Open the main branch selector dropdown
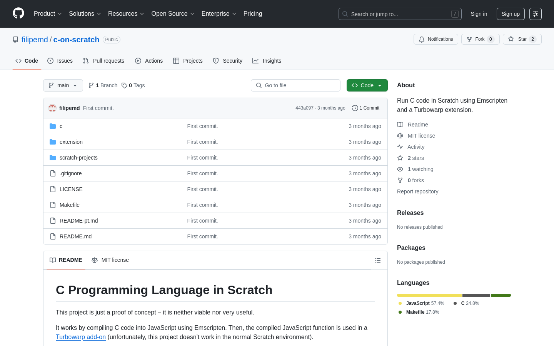 click(63, 85)
